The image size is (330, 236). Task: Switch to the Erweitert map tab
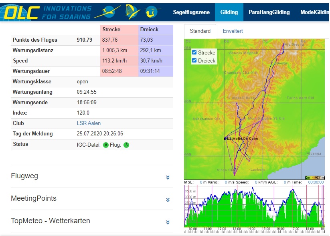233,31
